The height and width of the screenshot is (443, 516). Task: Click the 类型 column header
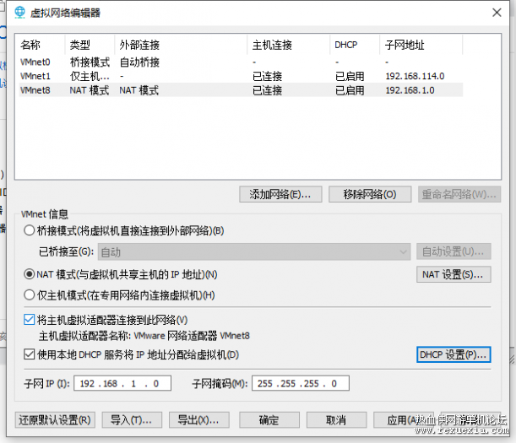point(90,45)
